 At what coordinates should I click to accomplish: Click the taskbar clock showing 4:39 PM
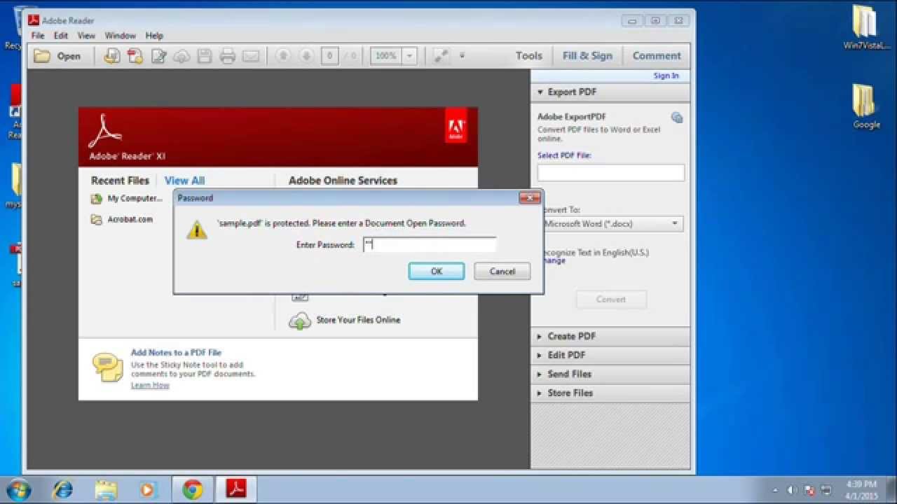(x=861, y=490)
